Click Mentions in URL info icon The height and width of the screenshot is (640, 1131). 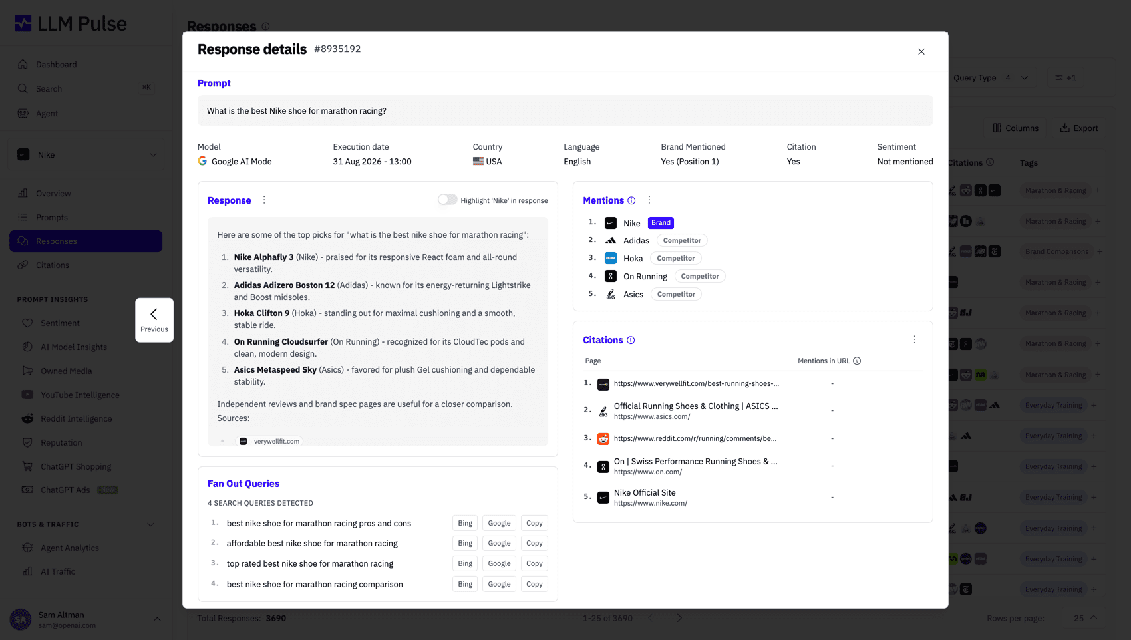click(857, 361)
